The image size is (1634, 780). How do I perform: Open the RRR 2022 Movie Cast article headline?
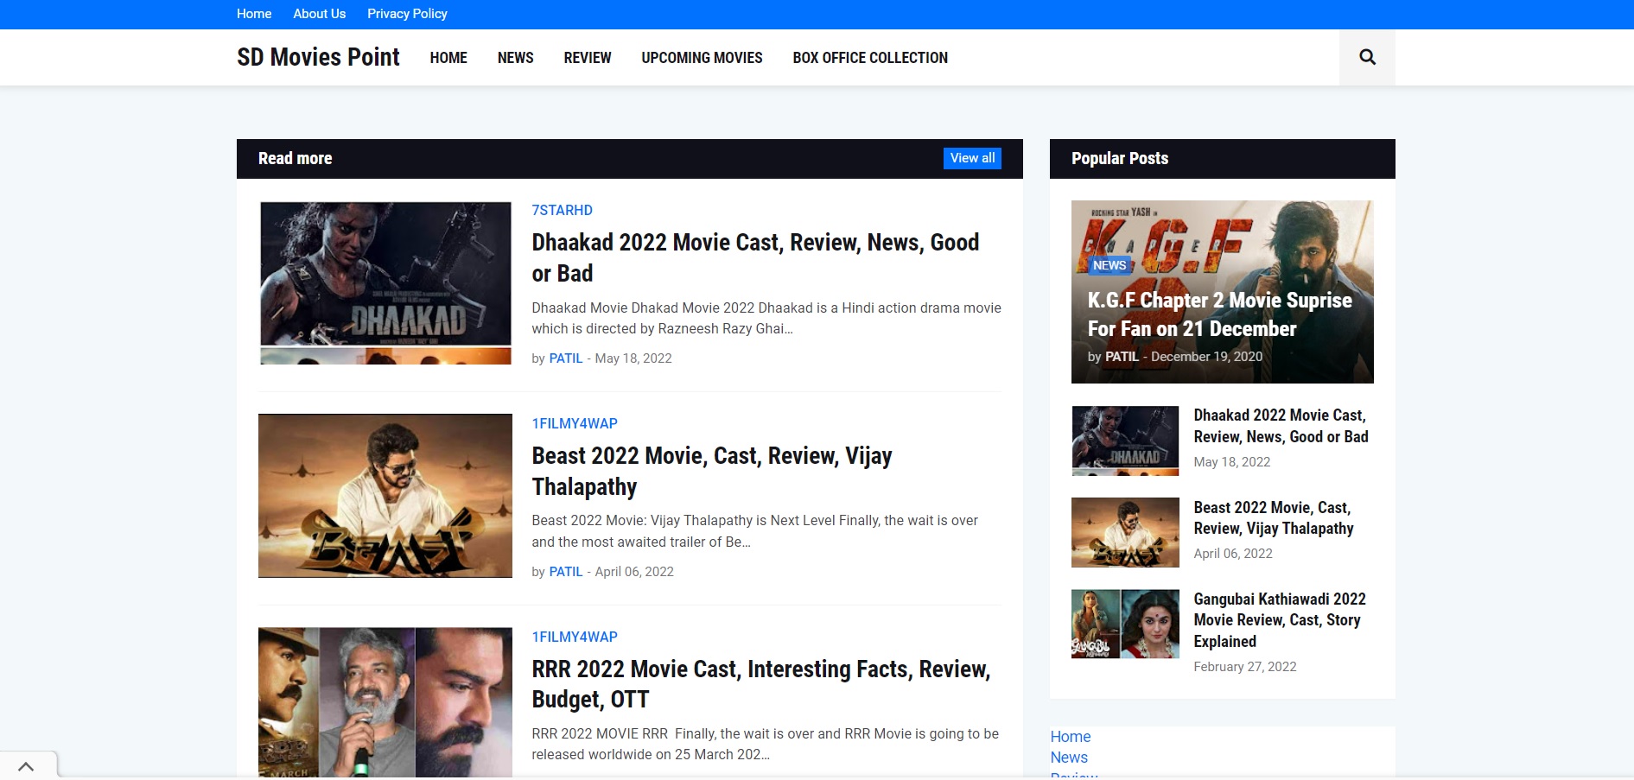click(x=760, y=684)
